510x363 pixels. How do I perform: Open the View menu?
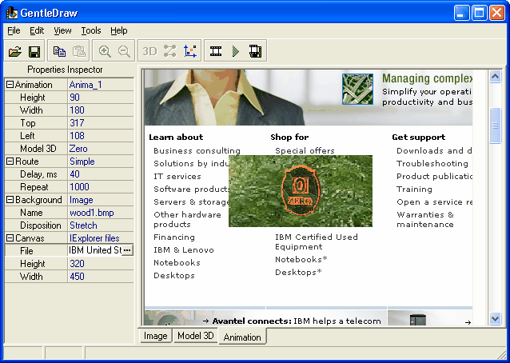[62, 30]
